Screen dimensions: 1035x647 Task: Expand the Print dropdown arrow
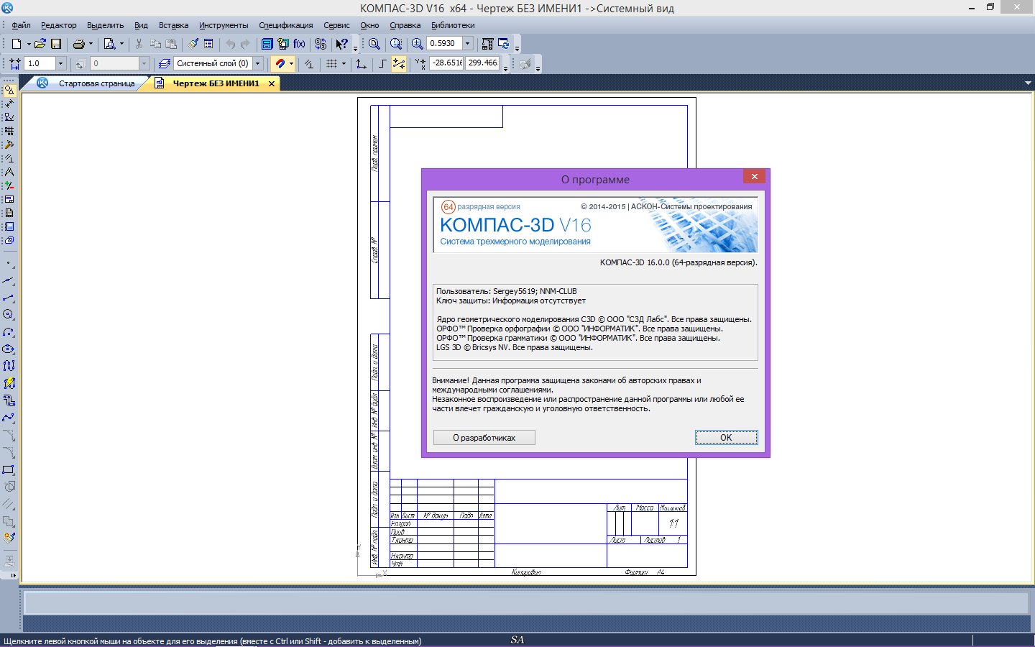coord(91,44)
